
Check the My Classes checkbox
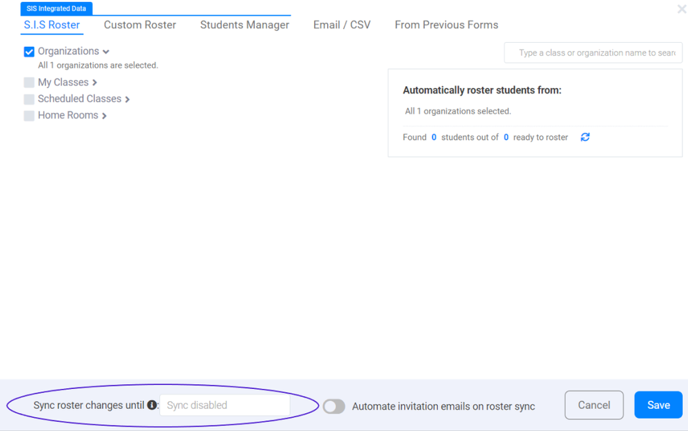29,83
